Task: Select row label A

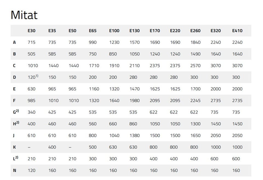Action: (15, 42)
